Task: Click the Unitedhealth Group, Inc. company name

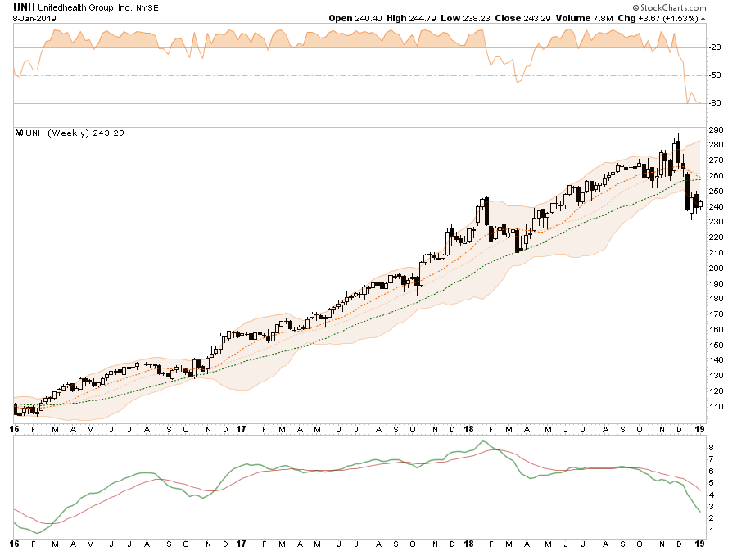Action: pyautogui.click(x=88, y=7)
